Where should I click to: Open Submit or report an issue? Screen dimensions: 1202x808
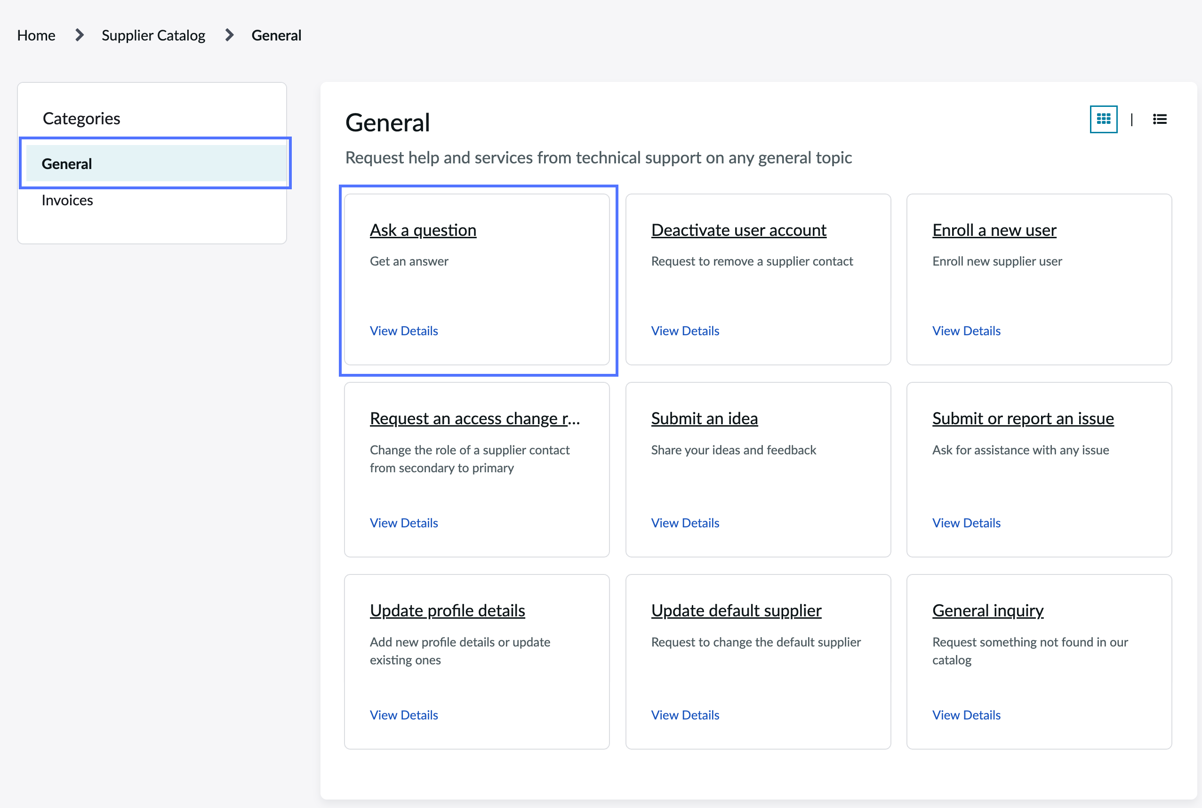pos(1023,419)
